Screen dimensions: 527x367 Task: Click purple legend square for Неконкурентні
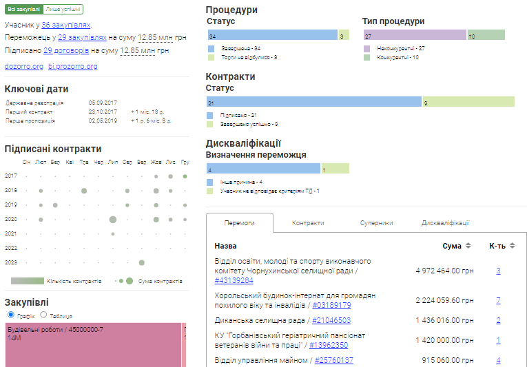[x=366, y=49]
